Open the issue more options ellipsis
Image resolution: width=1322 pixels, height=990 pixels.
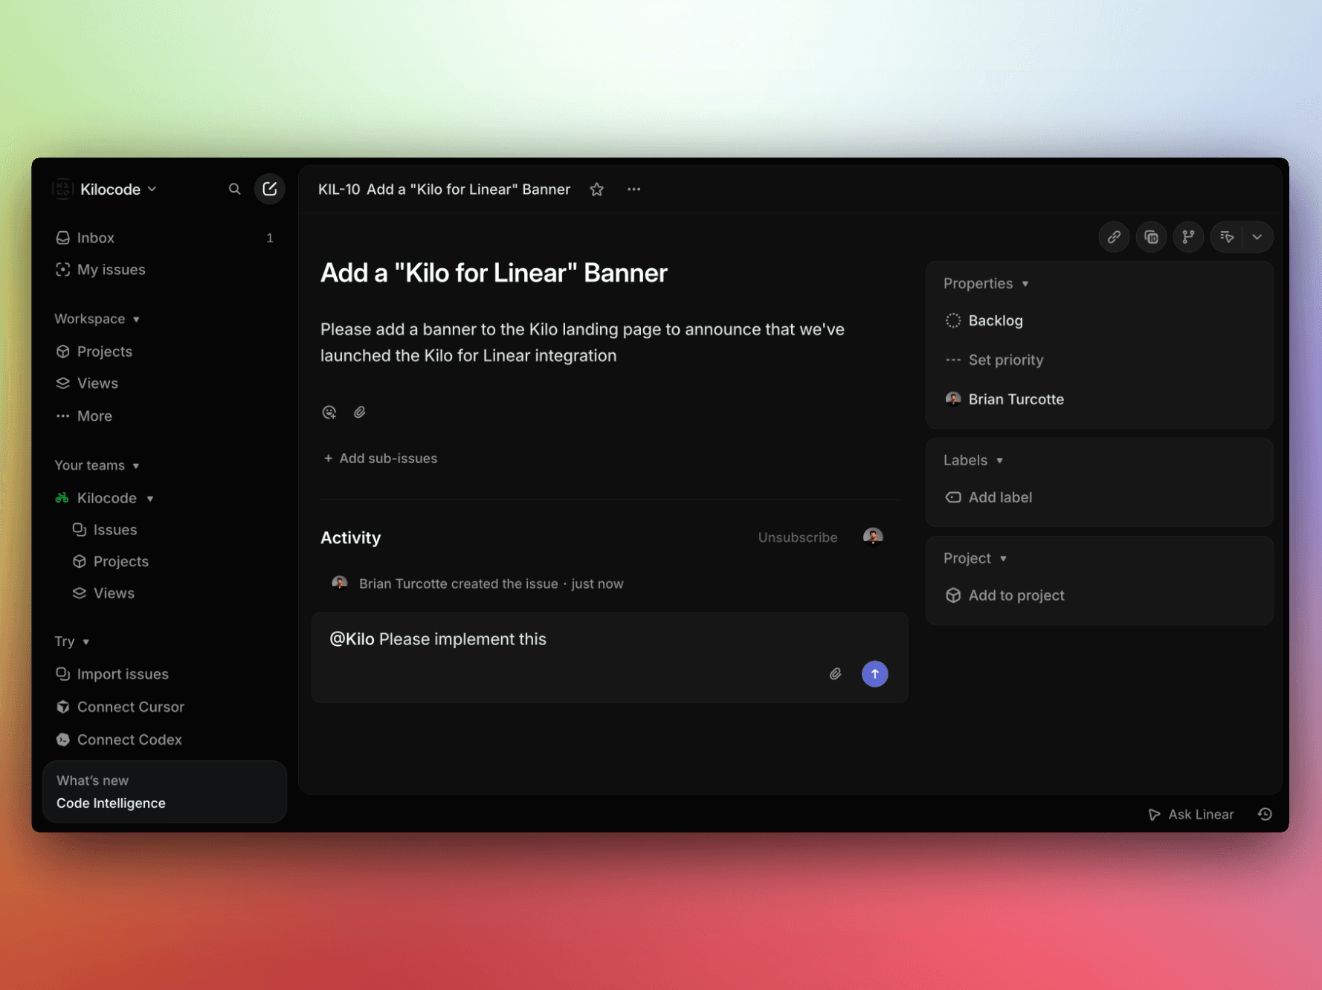point(633,190)
